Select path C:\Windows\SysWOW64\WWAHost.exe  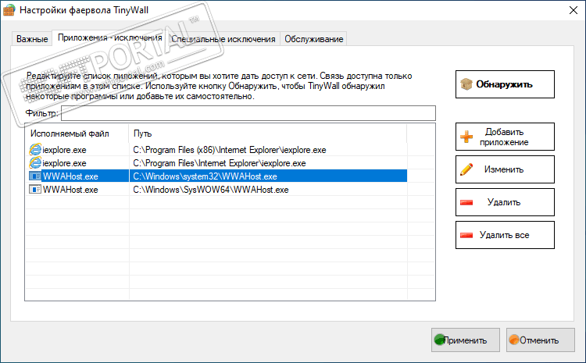click(211, 190)
